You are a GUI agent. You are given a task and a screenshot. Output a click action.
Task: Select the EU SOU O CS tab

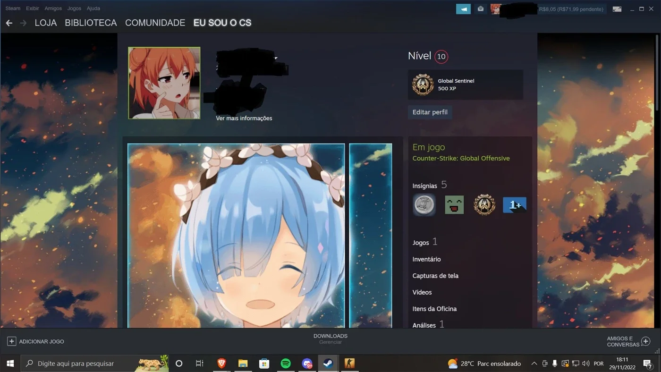point(222,23)
